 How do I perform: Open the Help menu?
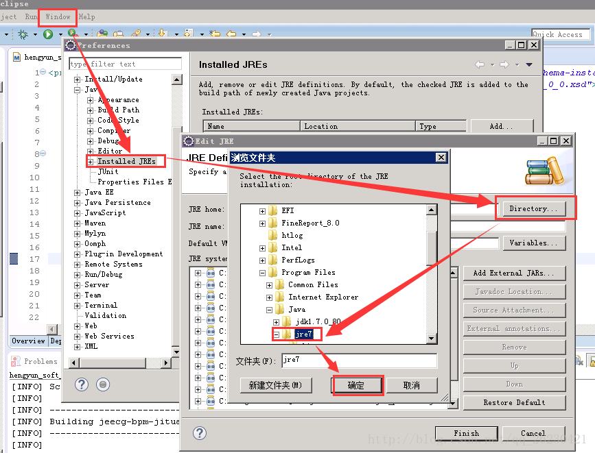point(87,16)
